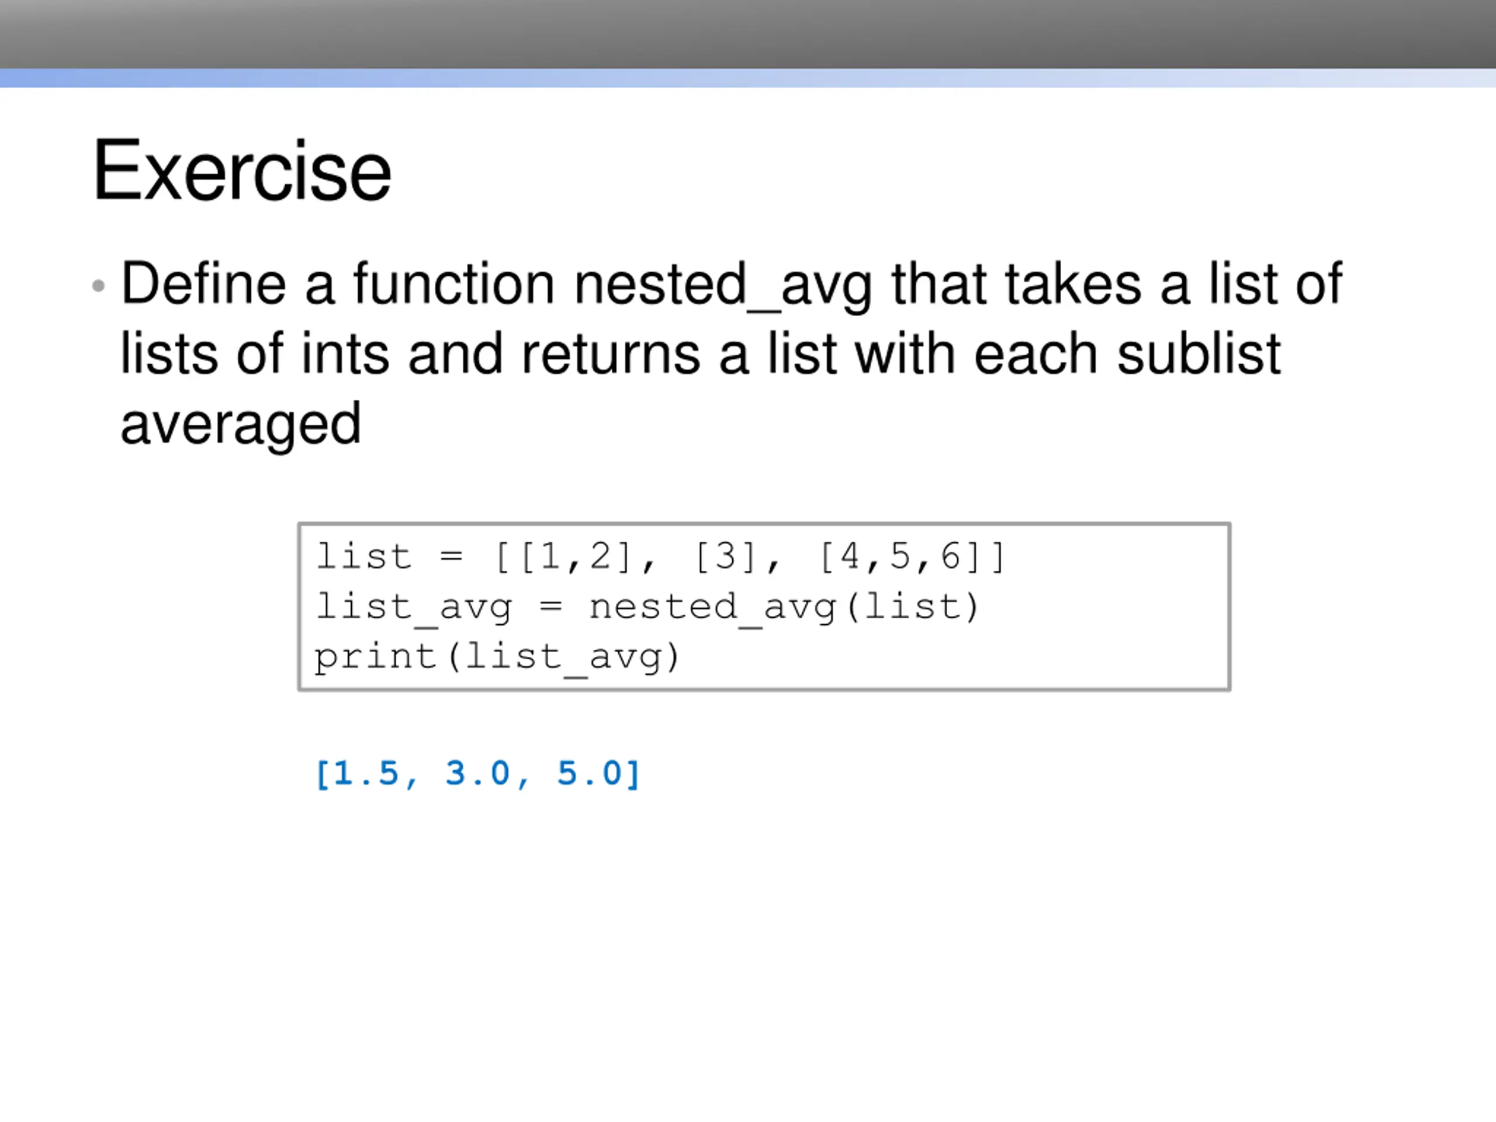The height and width of the screenshot is (1122, 1496).
Task: Click the dark gray header bar
Action: [748, 34]
